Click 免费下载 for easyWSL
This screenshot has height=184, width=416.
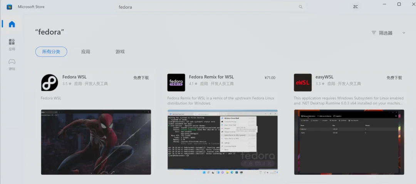(394, 78)
